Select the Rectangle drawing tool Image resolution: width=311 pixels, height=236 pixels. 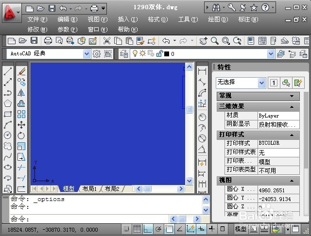(x=8, y=114)
